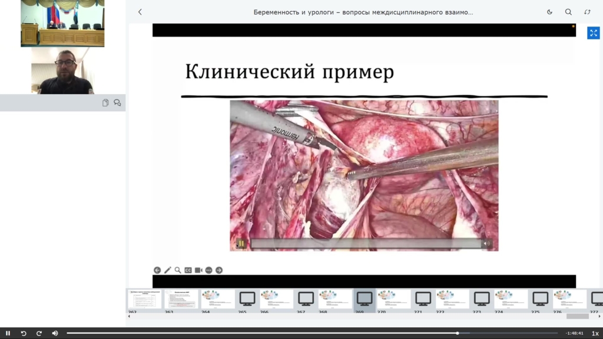Toggle dark mode with the moon icon
This screenshot has height=339, width=603.
pos(549,12)
